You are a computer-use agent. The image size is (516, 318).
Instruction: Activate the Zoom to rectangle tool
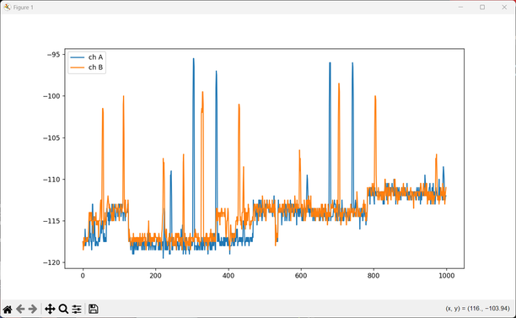(63, 309)
